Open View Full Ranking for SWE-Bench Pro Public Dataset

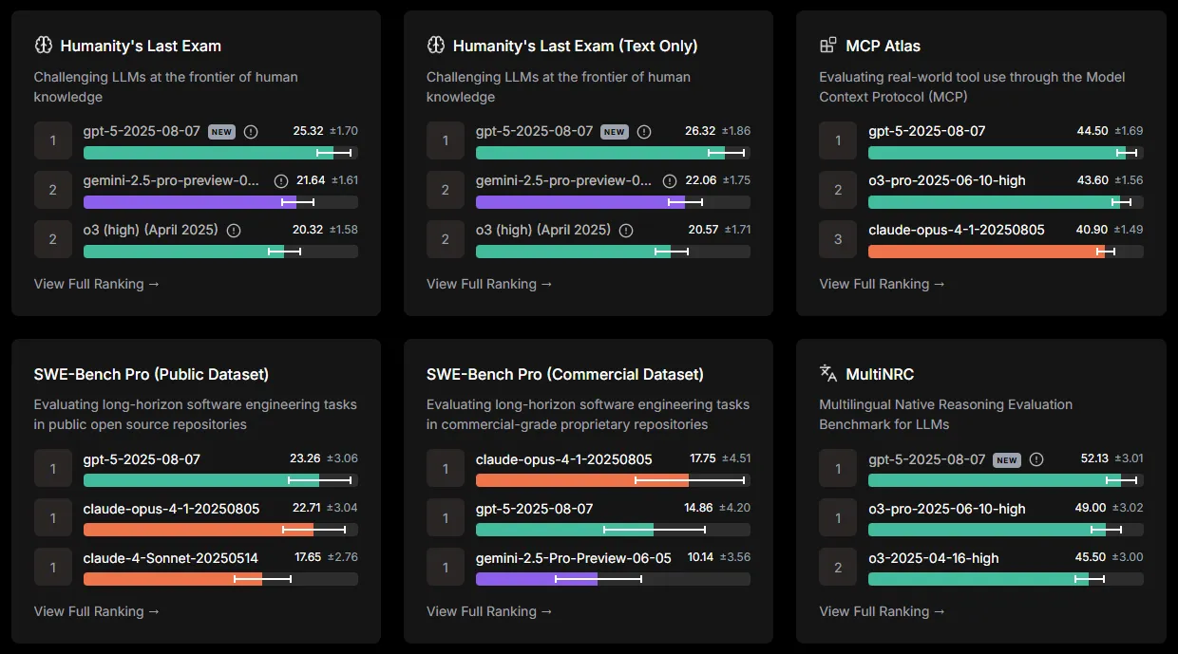click(97, 611)
